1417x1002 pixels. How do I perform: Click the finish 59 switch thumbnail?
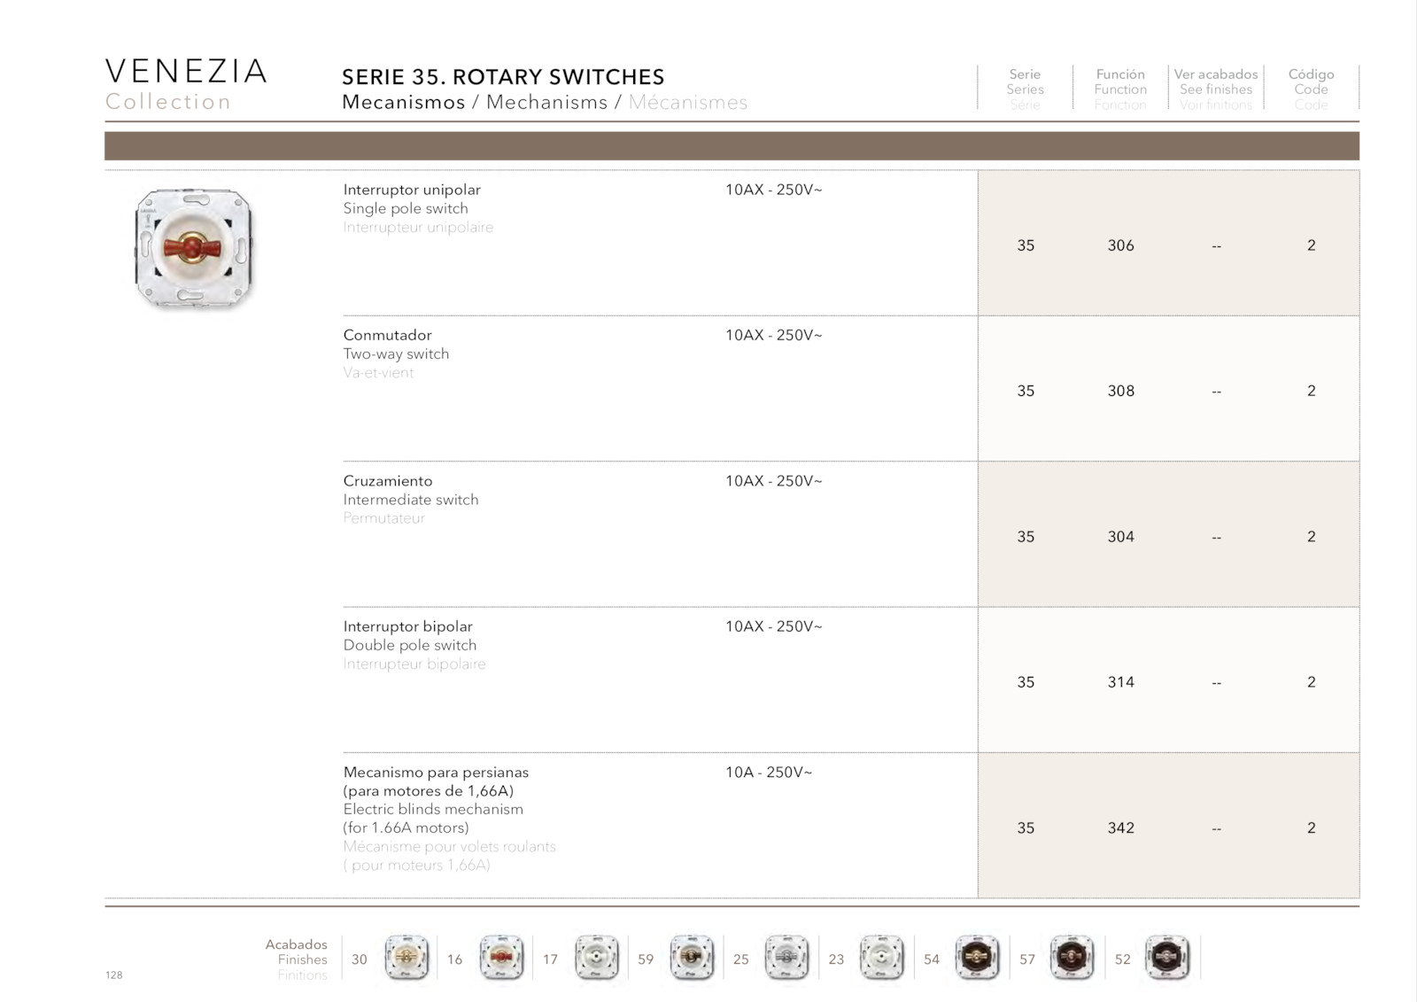(x=692, y=959)
